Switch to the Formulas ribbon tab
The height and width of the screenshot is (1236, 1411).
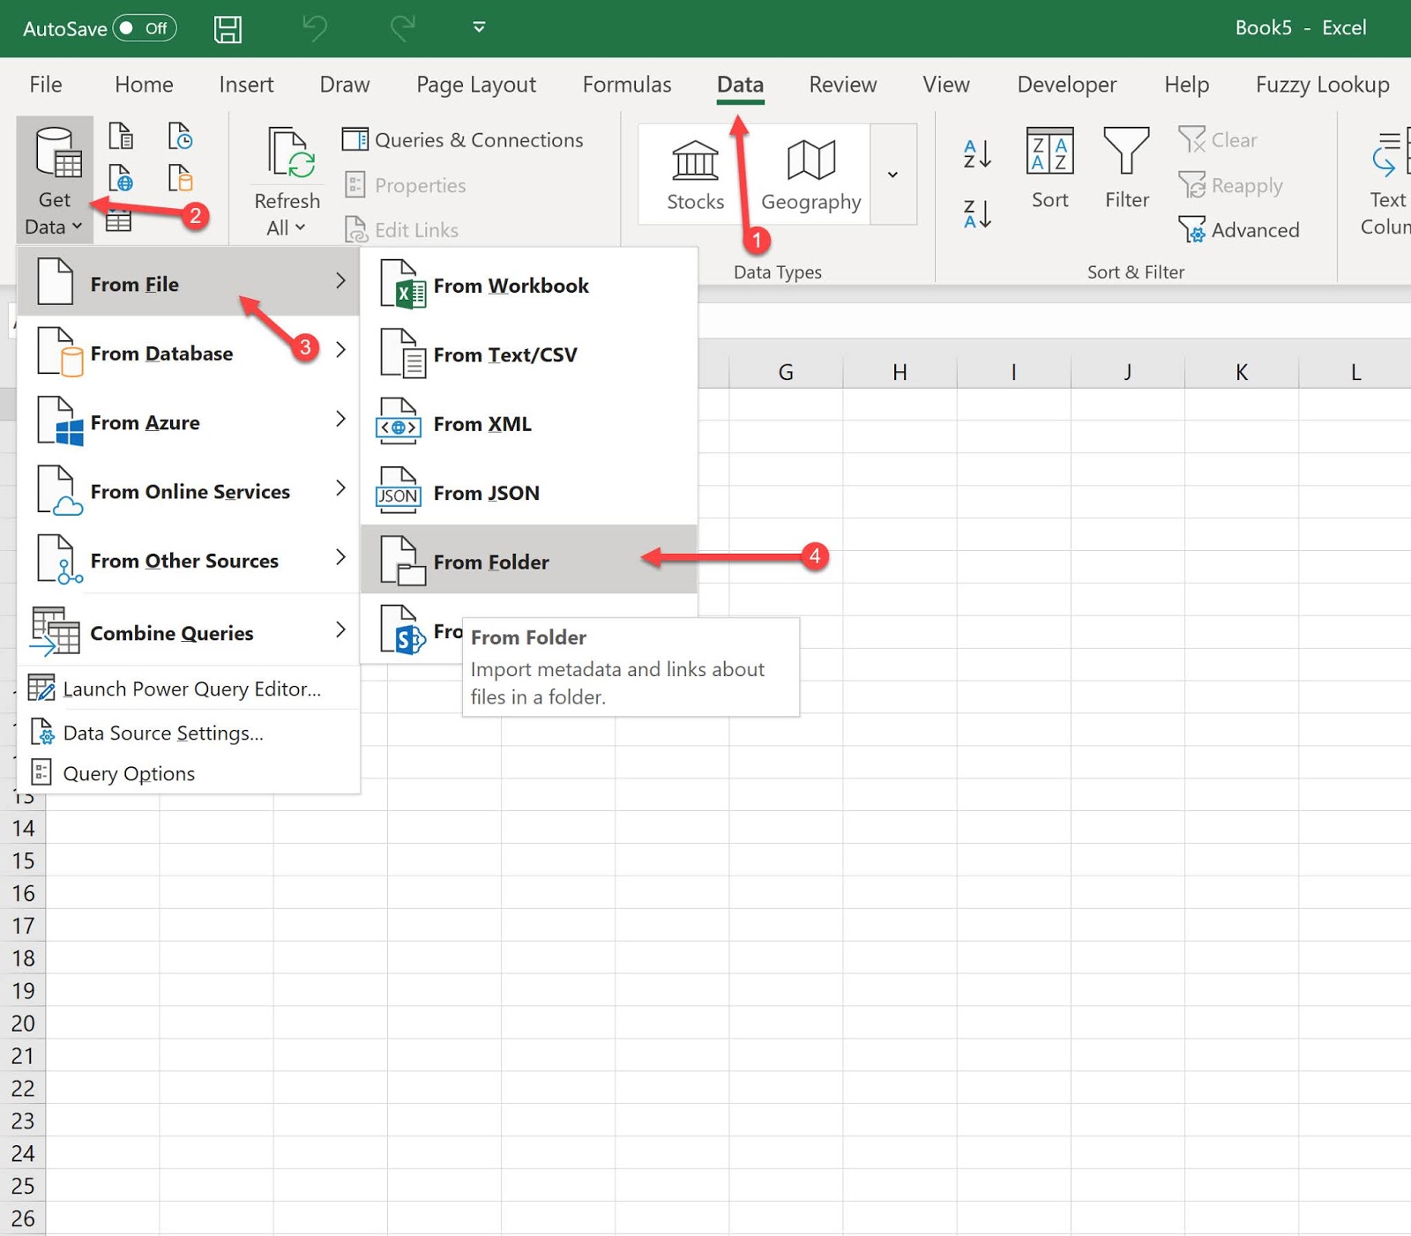(x=626, y=84)
